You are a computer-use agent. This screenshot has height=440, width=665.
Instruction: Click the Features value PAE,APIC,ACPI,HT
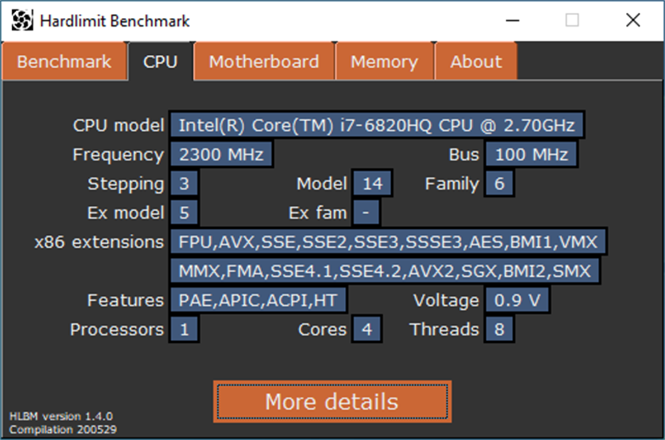coord(258,300)
